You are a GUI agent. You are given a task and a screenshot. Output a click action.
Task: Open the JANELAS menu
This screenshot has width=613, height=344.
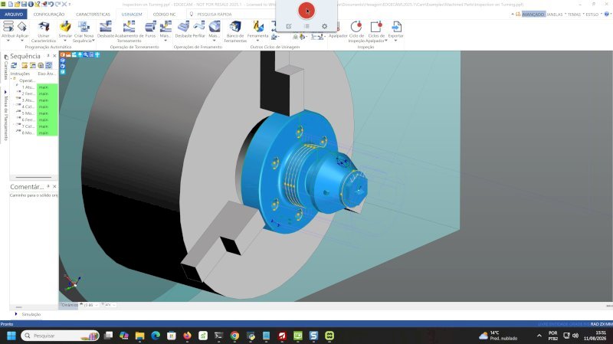pos(554,14)
